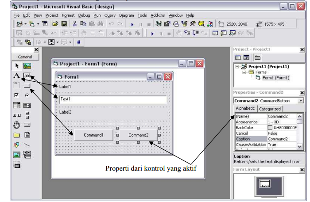Collapse the Forms folder node
The width and height of the screenshot is (310, 202).
pyautogui.click(x=244, y=72)
